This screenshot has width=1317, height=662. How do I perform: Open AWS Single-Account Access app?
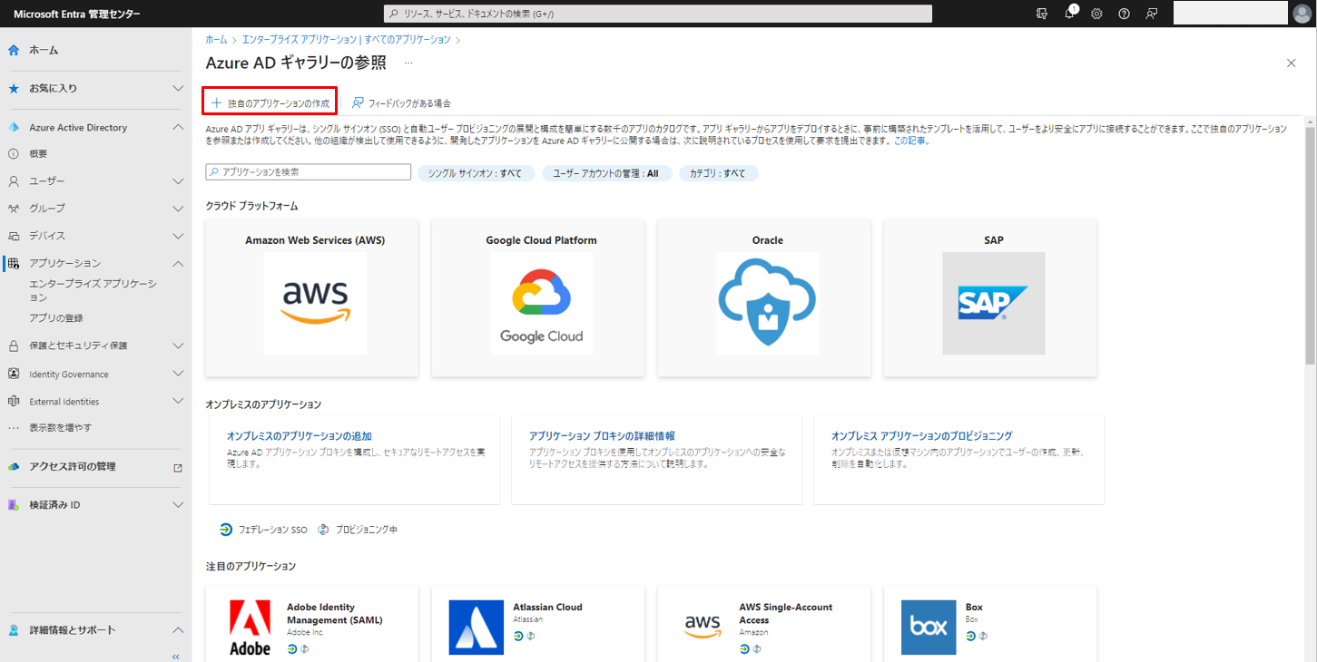pos(764,625)
